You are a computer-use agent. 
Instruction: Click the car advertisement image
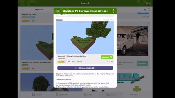click(132, 41)
